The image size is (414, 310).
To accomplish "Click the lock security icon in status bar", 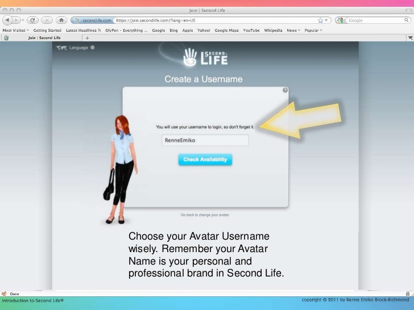I will 408,294.
